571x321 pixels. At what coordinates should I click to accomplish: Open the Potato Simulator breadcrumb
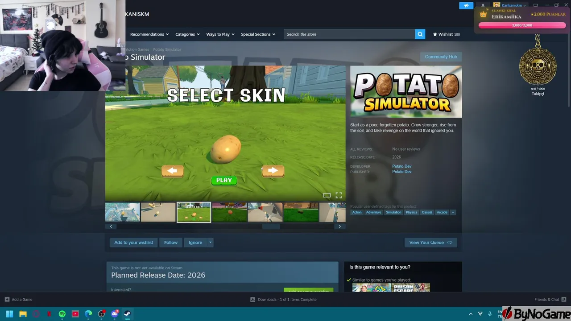[x=167, y=49]
